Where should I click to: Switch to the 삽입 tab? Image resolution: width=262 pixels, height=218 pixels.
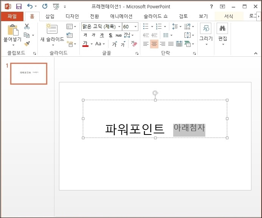point(50,16)
